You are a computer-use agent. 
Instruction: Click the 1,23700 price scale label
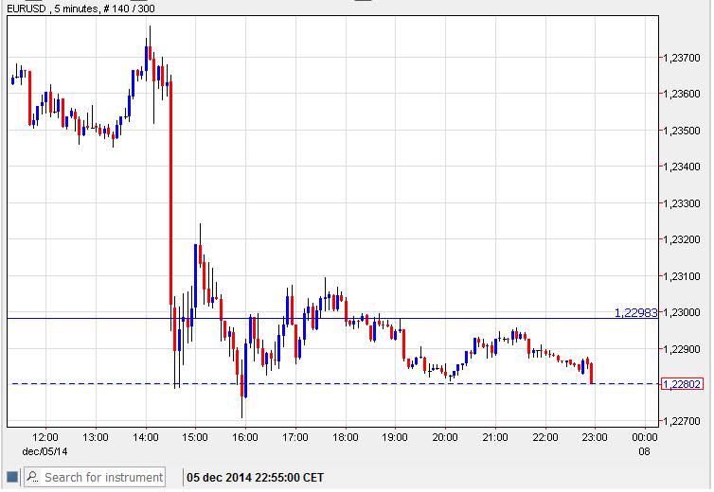coord(682,58)
